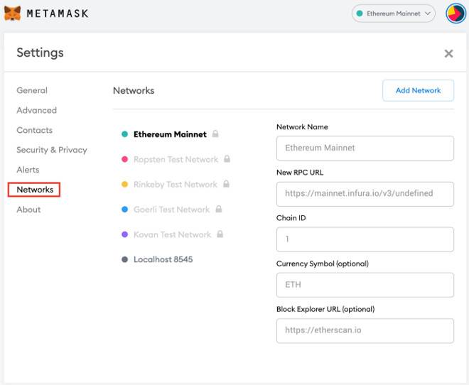Open Alerts settings section
Screen dimensions: 469x385
pos(28,170)
